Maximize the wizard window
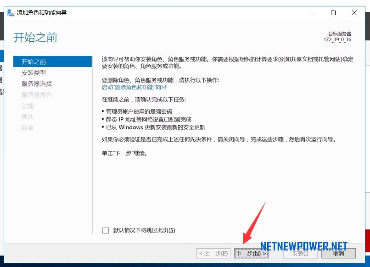The width and height of the screenshot is (370, 267). click(x=333, y=13)
